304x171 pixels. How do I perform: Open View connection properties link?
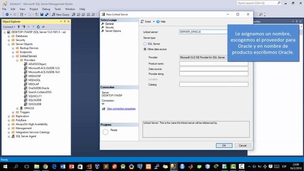(x=121, y=109)
